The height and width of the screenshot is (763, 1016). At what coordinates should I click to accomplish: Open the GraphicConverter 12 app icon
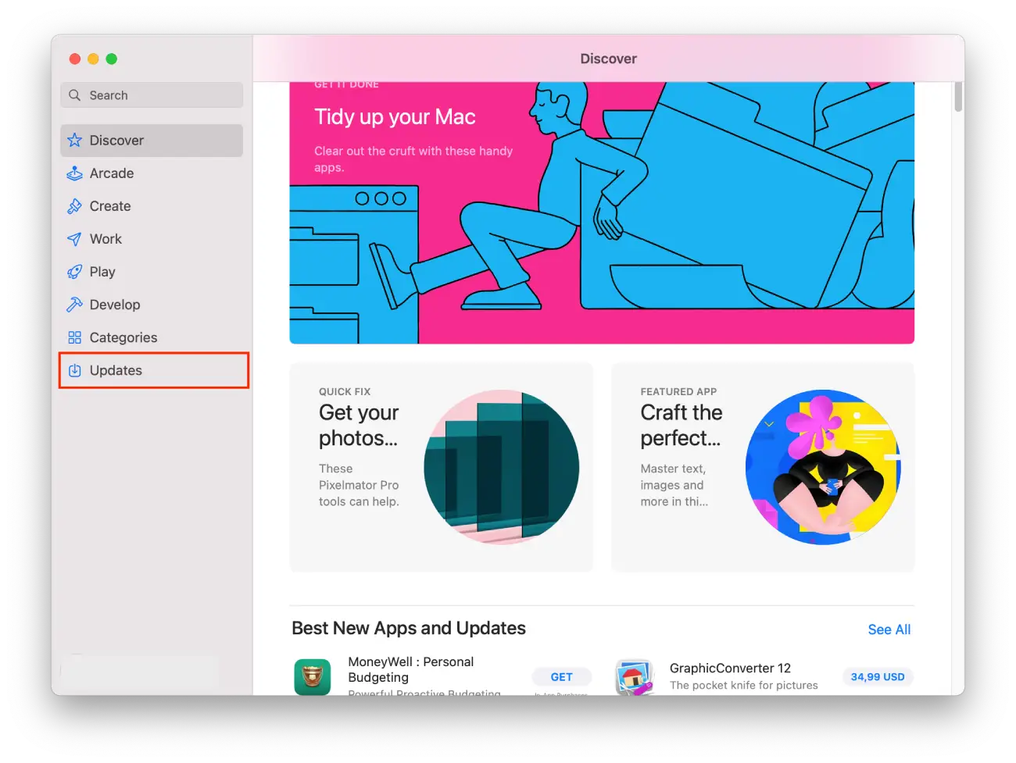634,676
